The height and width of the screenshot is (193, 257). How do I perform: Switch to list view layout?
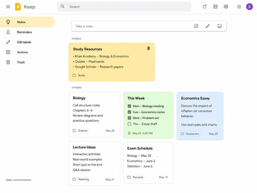[x=215, y=7]
